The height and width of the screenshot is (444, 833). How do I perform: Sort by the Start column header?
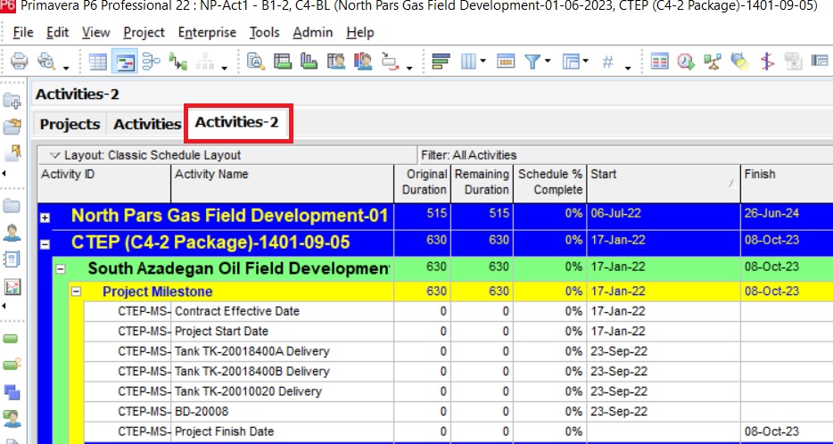[664, 182]
